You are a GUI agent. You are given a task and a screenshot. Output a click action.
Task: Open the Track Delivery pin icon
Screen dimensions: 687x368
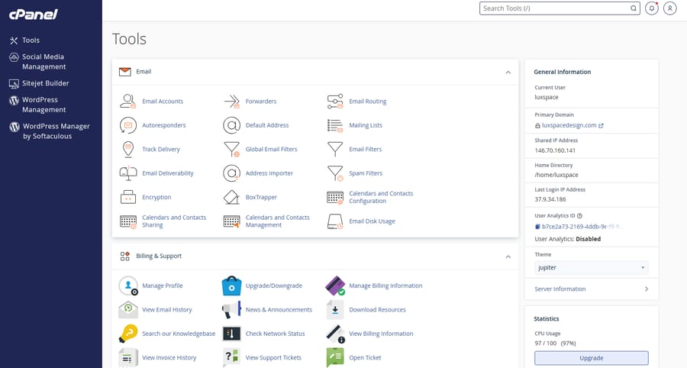pos(128,150)
